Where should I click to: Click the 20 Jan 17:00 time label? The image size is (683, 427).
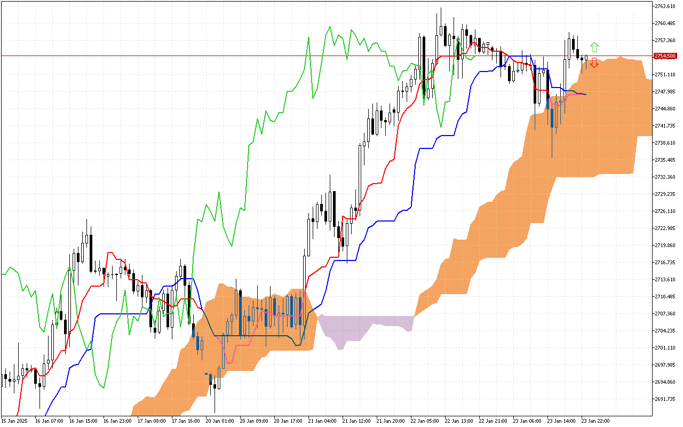(288, 421)
